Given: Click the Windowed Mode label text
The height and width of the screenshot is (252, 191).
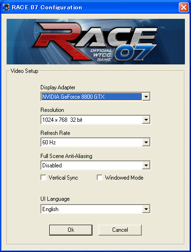Looking at the screenshot, I should tap(124, 178).
